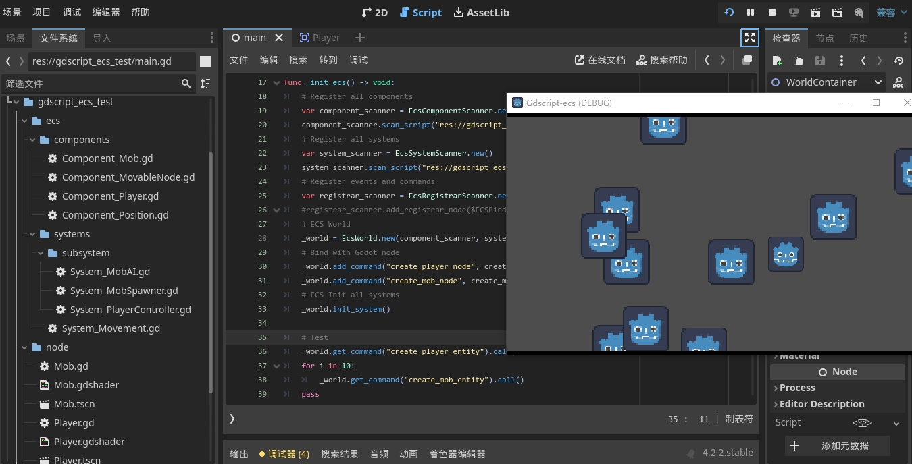Open the DOC search icon in inspector
The width and height of the screenshot is (912, 464).
[x=898, y=82]
